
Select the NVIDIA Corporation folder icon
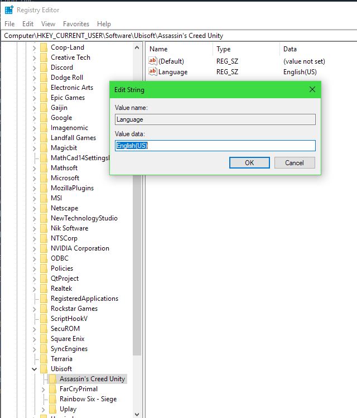pos(44,248)
